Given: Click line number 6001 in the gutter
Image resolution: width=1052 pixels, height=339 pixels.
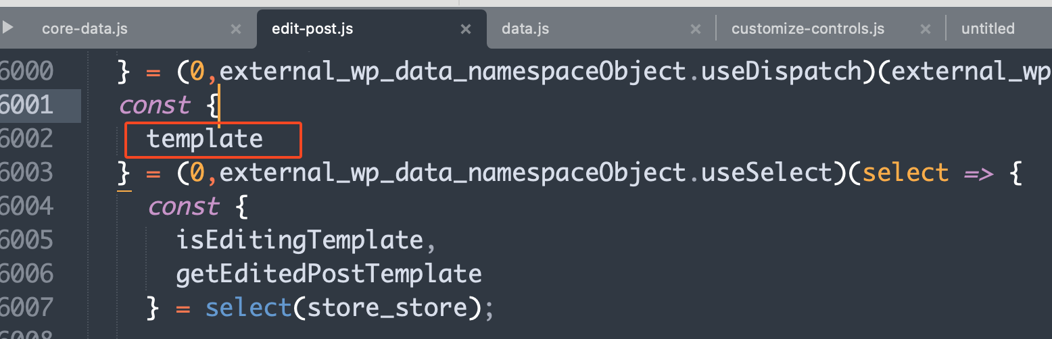Looking at the screenshot, I should (27, 105).
